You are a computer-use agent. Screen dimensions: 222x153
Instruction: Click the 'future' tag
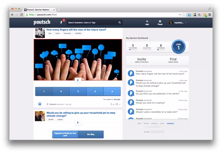coord(58,33)
